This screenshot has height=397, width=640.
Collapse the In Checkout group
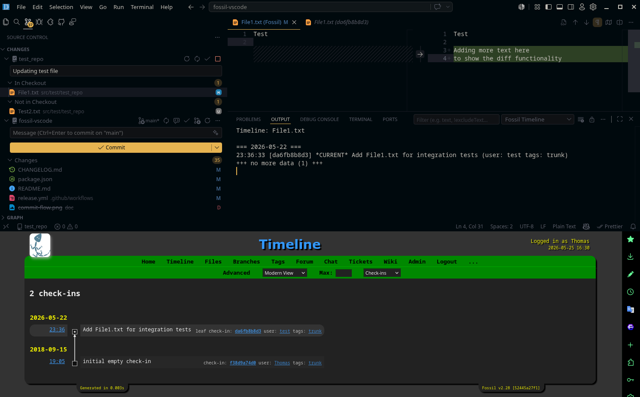10,83
